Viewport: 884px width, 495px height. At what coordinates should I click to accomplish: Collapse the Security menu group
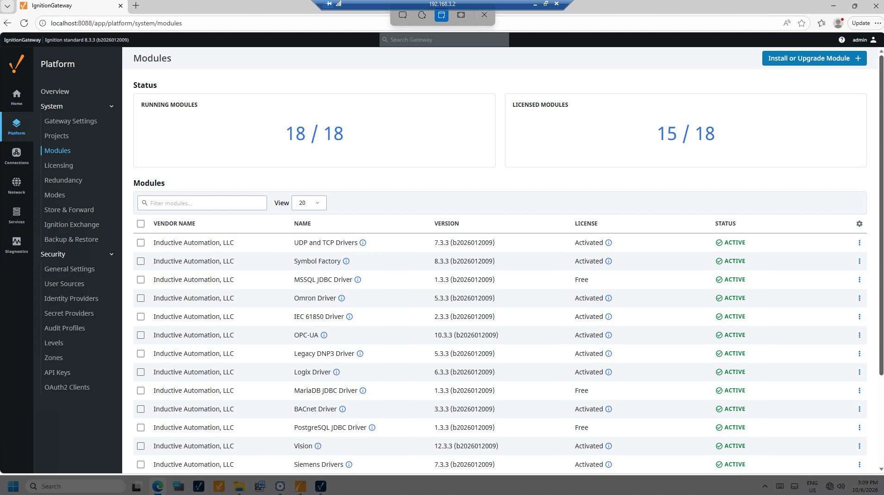click(112, 254)
